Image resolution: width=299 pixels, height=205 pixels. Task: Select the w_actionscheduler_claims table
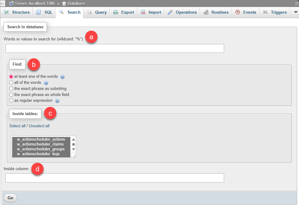pos(40,144)
